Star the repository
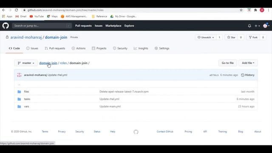This screenshot has width=272, height=153. [x=231, y=37]
